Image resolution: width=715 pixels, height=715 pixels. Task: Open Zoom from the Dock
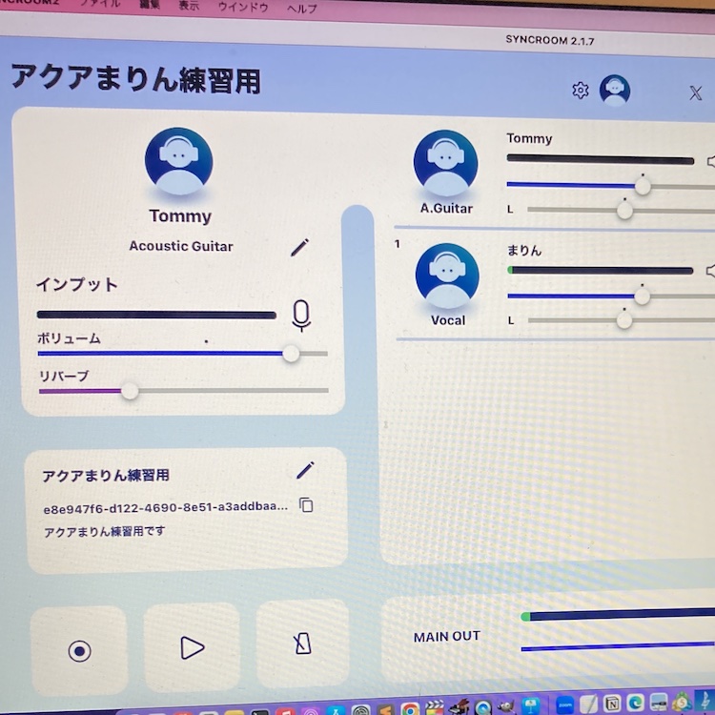(x=565, y=705)
